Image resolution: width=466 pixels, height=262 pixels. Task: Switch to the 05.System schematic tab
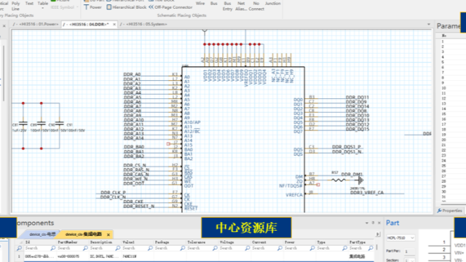(x=143, y=24)
